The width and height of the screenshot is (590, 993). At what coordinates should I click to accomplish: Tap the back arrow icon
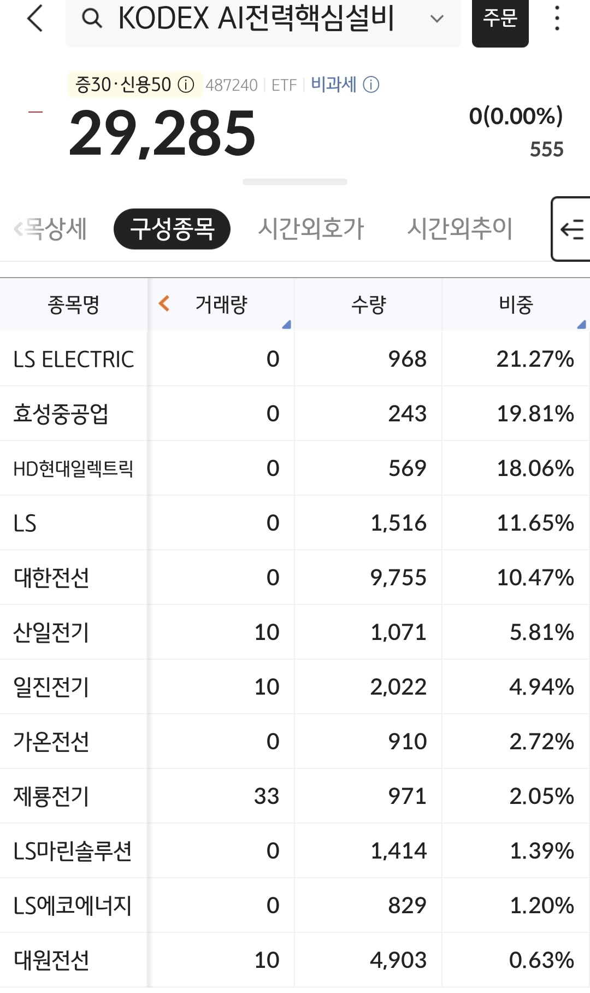pos(35,19)
